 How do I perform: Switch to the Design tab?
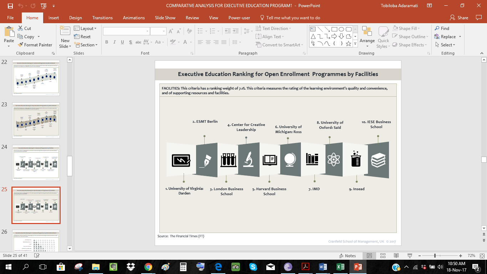(x=75, y=18)
